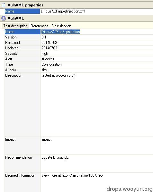Click the highlighted Discuz7.2FaqSqlinjection name value
Viewport: 153px width, 192px height.
pos(60,32)
